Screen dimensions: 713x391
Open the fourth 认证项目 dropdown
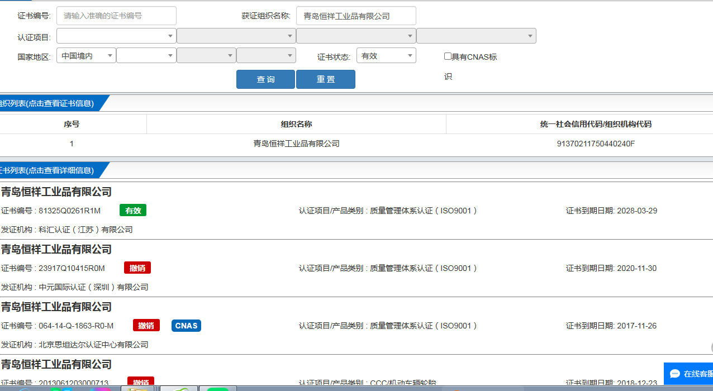(476, 36)
